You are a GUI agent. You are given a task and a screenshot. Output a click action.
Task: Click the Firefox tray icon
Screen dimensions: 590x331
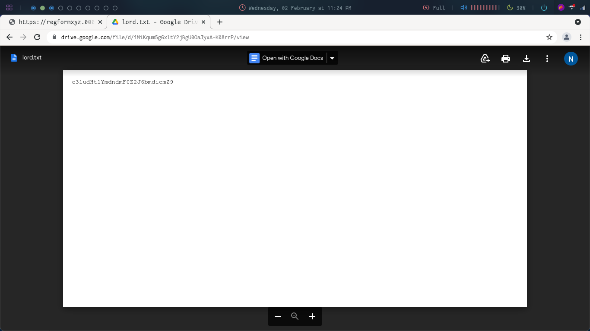pos(561,7)
